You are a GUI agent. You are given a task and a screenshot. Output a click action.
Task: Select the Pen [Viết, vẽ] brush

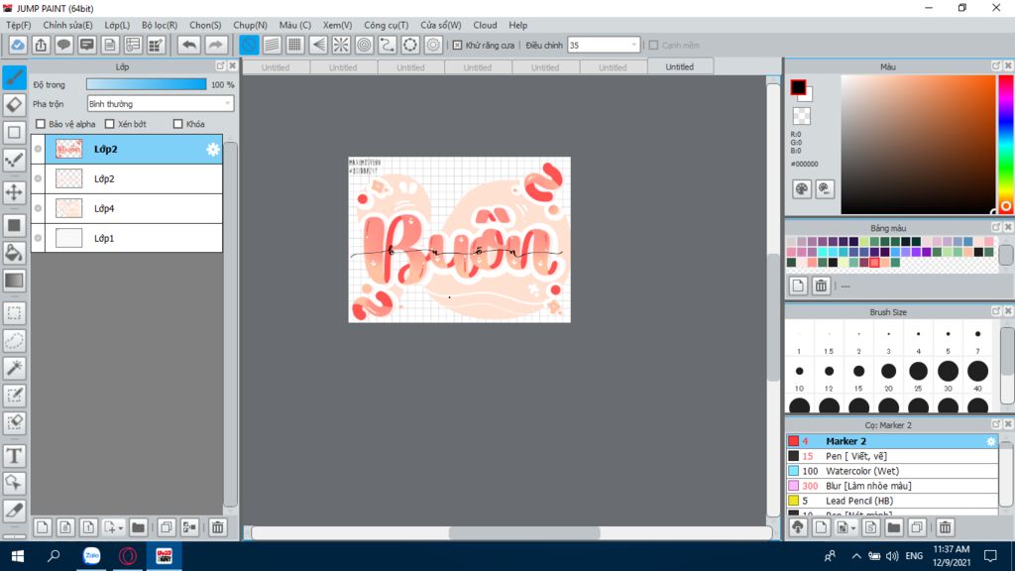point(892,456)
